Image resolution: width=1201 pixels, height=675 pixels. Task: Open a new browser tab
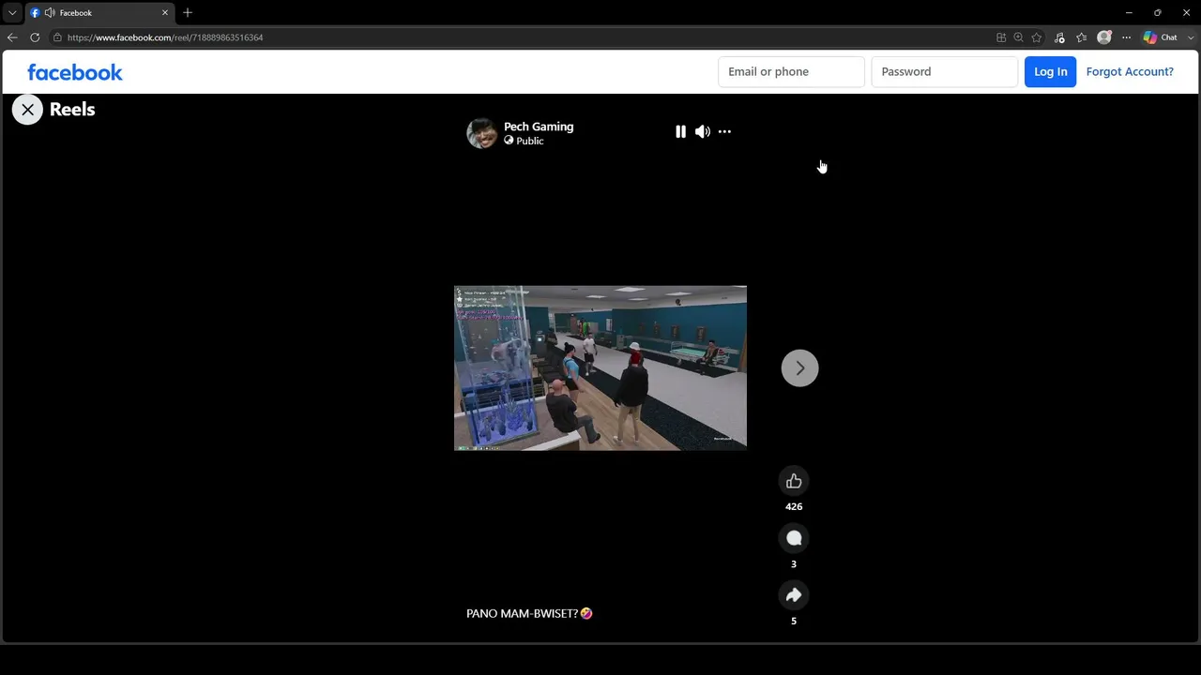pyautogui.click(x=188, y=12)
